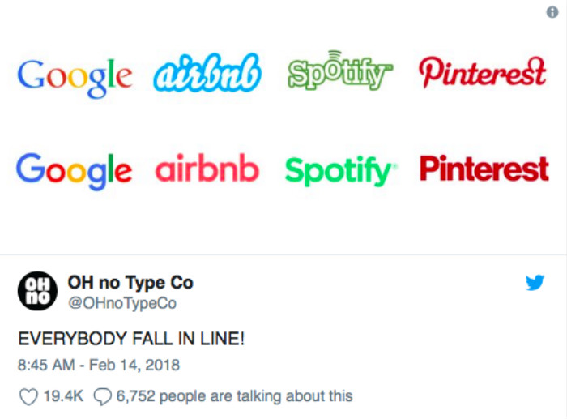
Task: Click the @OHnoTypeCo handle
Action: 123,303
